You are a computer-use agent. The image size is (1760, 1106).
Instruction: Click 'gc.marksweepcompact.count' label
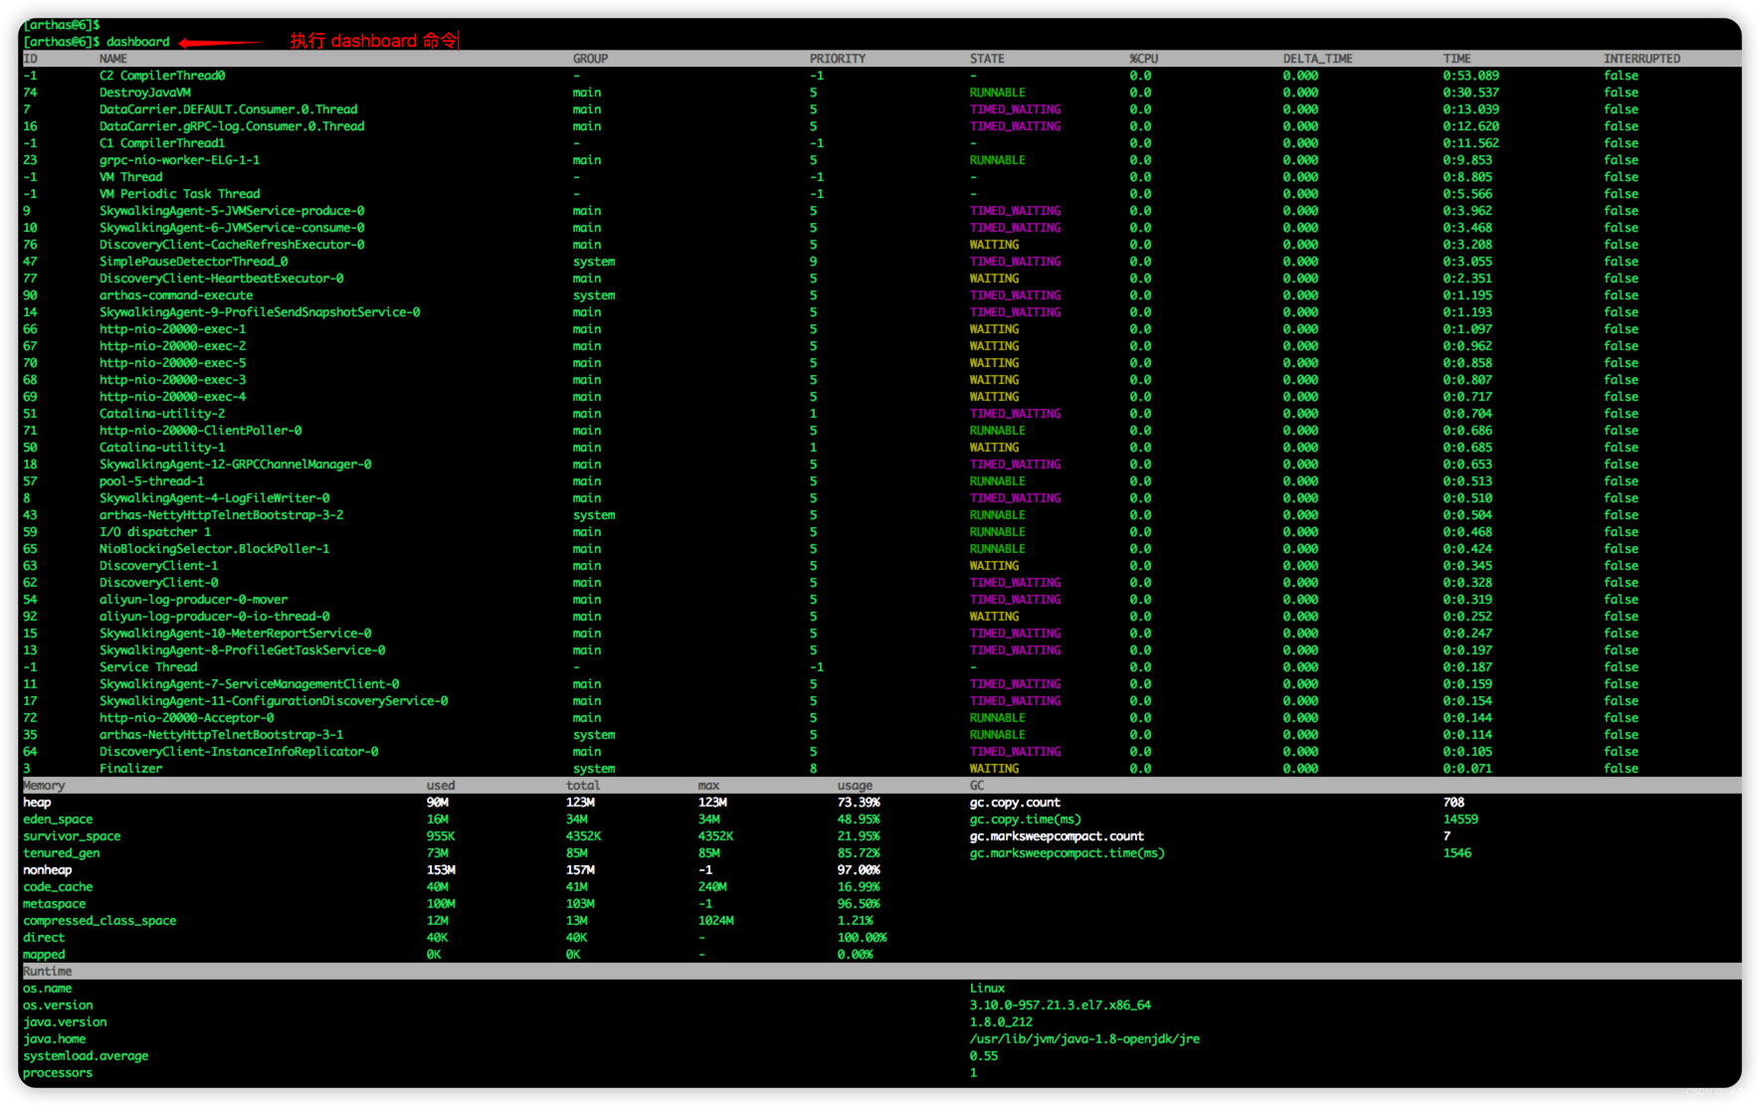[1058, 836]
